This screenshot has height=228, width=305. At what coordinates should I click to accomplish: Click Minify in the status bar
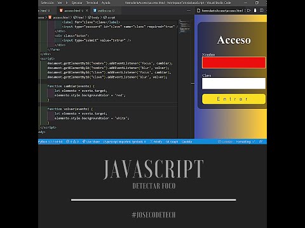156,142
